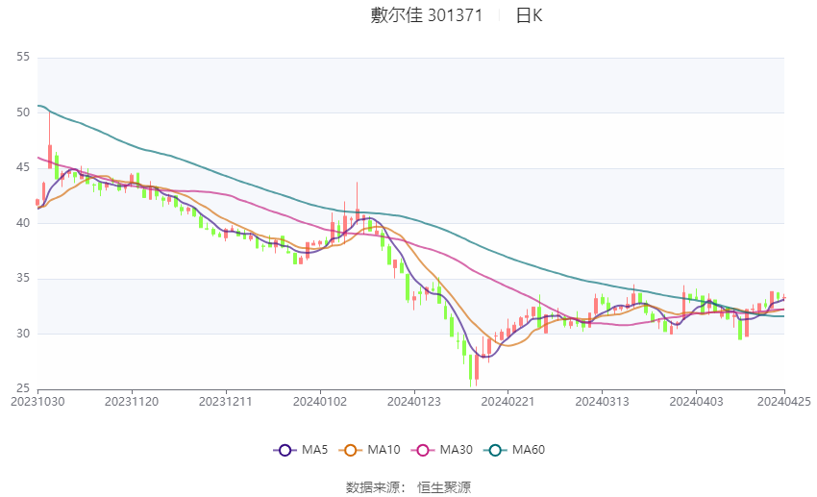Click the 日K subtitle label
Image resolution: width=817 pixels, height=497 pixels.
pos(529,15)
